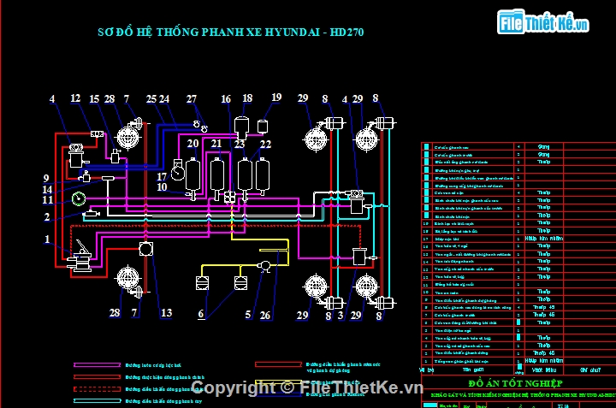Click the number label 27

click(x=192, y=99)
